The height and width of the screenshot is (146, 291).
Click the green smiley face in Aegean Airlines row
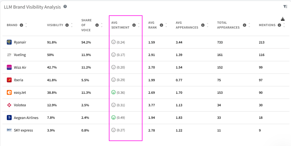[x=113, y=117]
